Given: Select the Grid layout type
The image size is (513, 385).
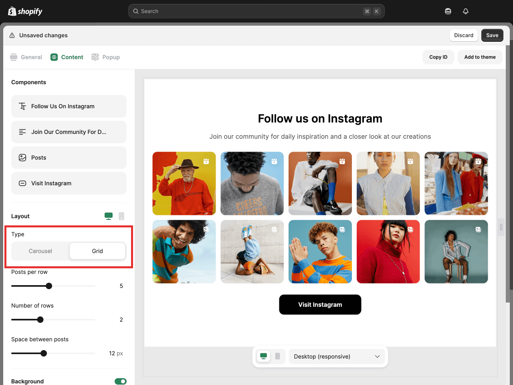Looking at the screenshot, I should (x=97, y=251).
